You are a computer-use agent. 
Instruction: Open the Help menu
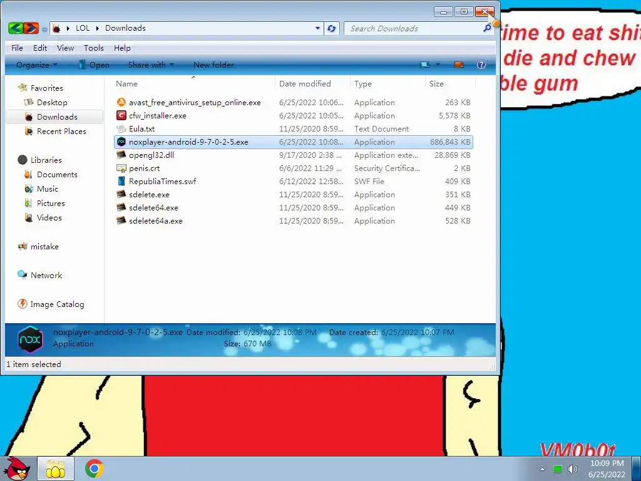tap(122, 48)
